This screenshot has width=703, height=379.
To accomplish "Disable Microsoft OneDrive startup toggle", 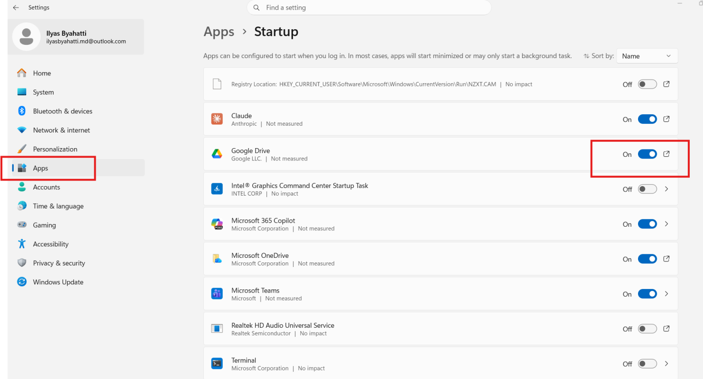I will coord(647,259).
